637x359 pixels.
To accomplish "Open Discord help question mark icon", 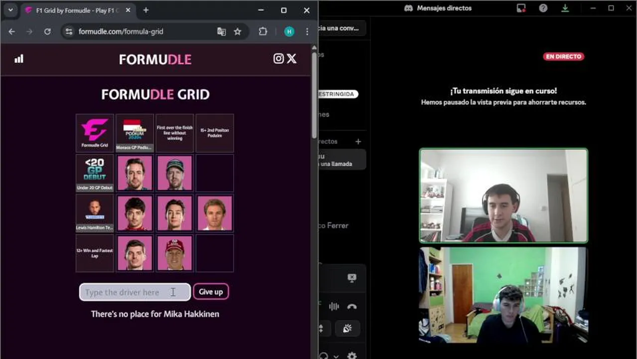I will pos(543,8).
